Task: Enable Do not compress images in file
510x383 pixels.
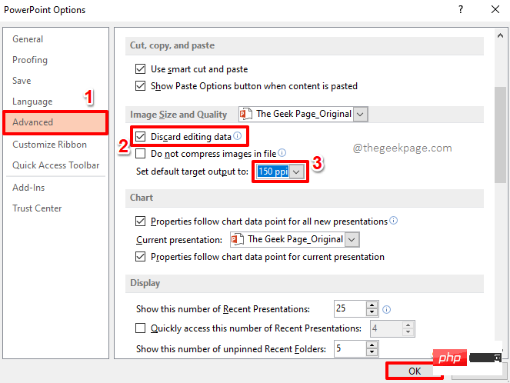Action: tap(140, 154)
